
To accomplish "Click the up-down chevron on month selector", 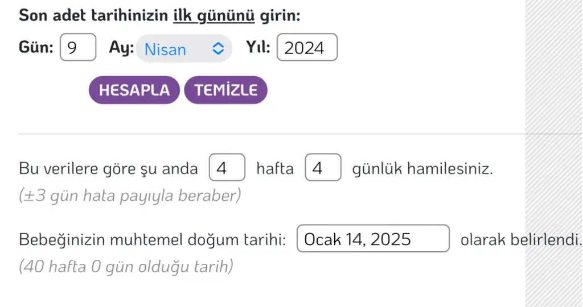I will click(x=216, y=49).
